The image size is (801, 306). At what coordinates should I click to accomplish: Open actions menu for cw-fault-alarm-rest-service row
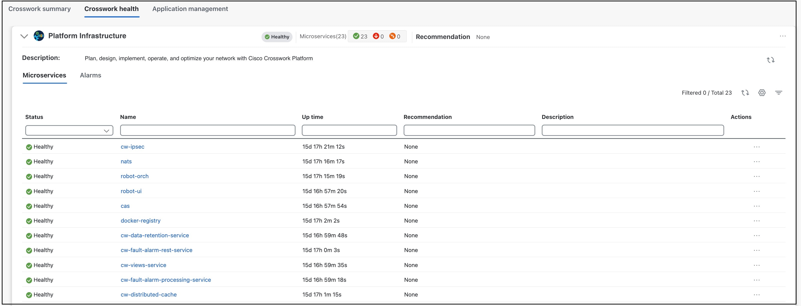click(756, 250)
